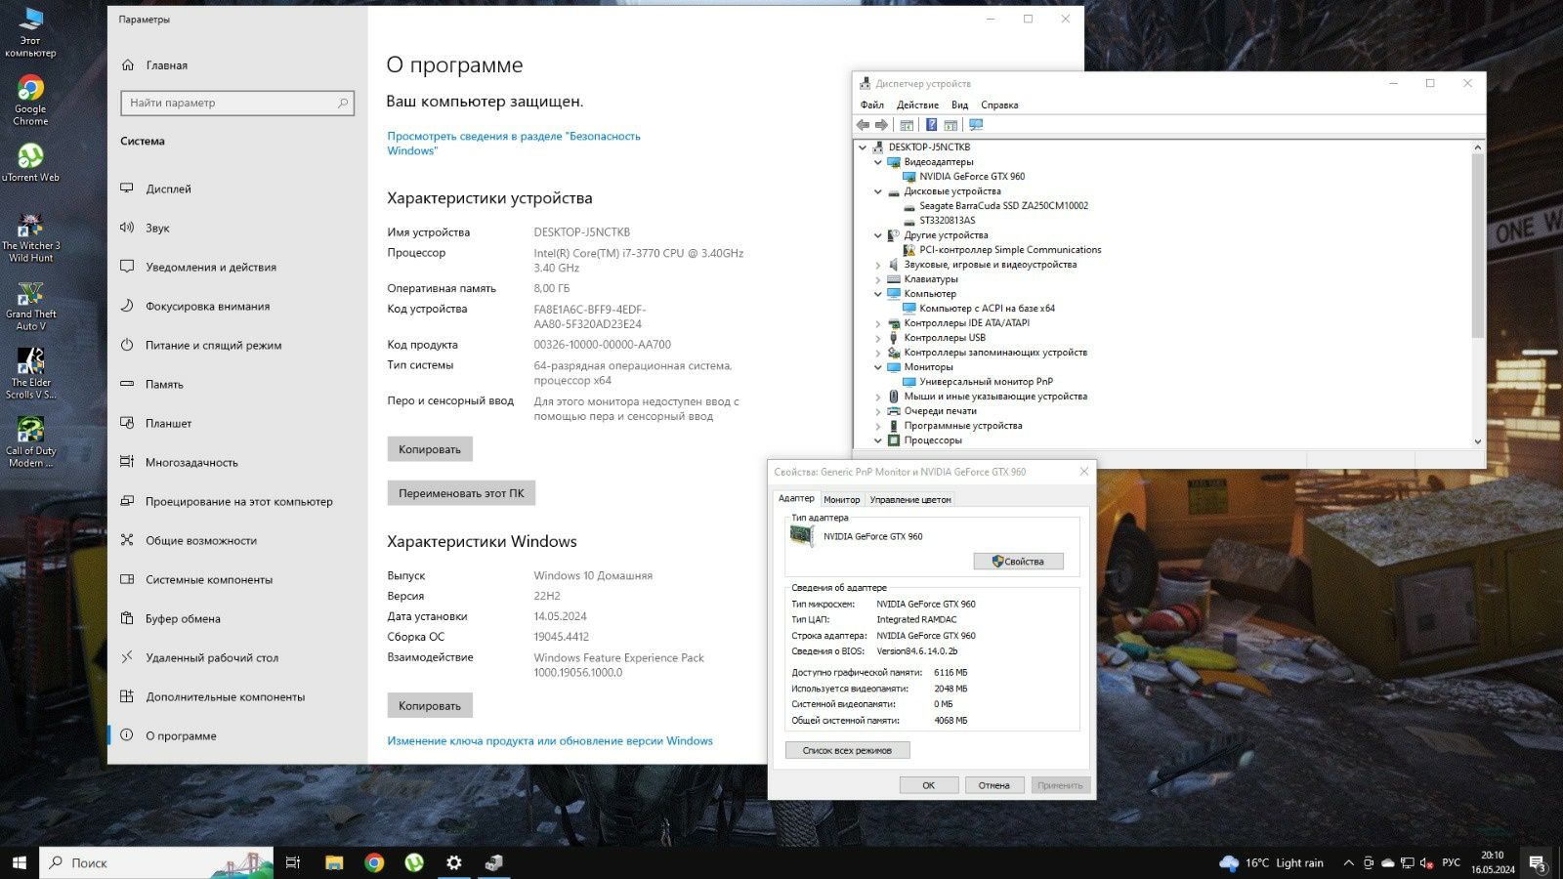Open Действие menu in Device Manager

click(x=917, y=105)
